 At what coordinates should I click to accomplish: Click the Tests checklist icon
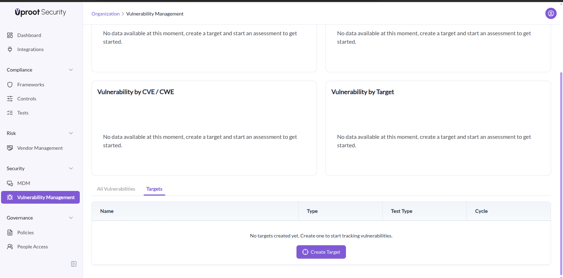pyautogui.click(x=10, y=113)
